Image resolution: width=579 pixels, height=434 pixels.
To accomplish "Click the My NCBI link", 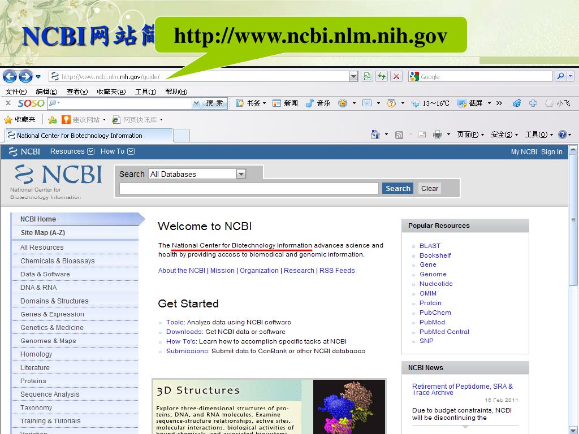I will coord(524,151).
